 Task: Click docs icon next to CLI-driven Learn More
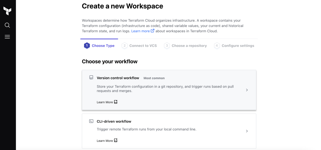[116, 140]
